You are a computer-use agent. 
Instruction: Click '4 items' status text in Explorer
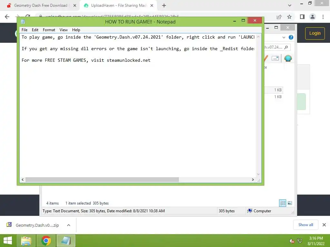coord(53,203)
